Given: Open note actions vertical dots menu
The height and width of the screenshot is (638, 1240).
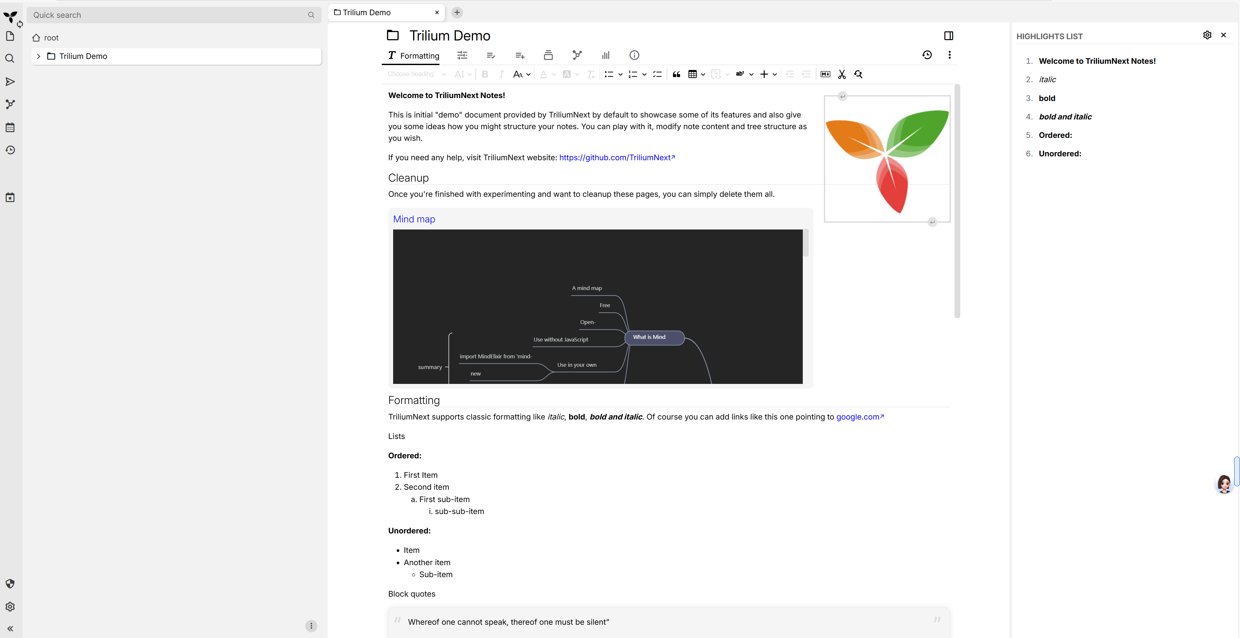Looking at the screenshot, I should click(950, 55).
